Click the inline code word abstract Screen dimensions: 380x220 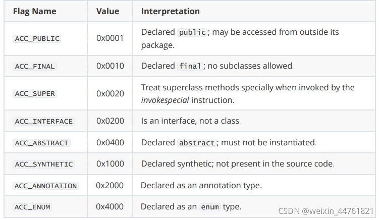197,143
